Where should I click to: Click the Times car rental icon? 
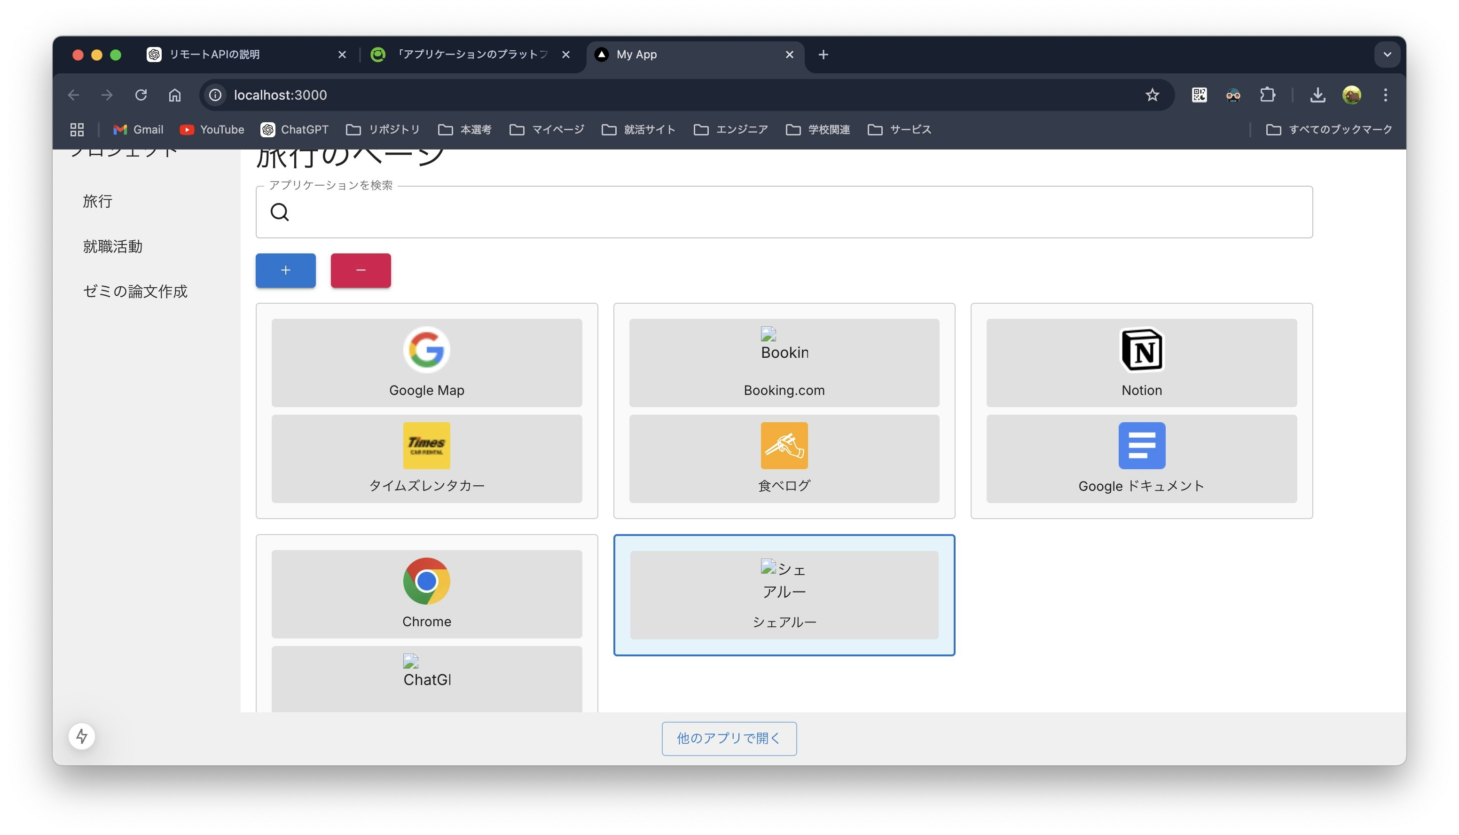[426, 446]
